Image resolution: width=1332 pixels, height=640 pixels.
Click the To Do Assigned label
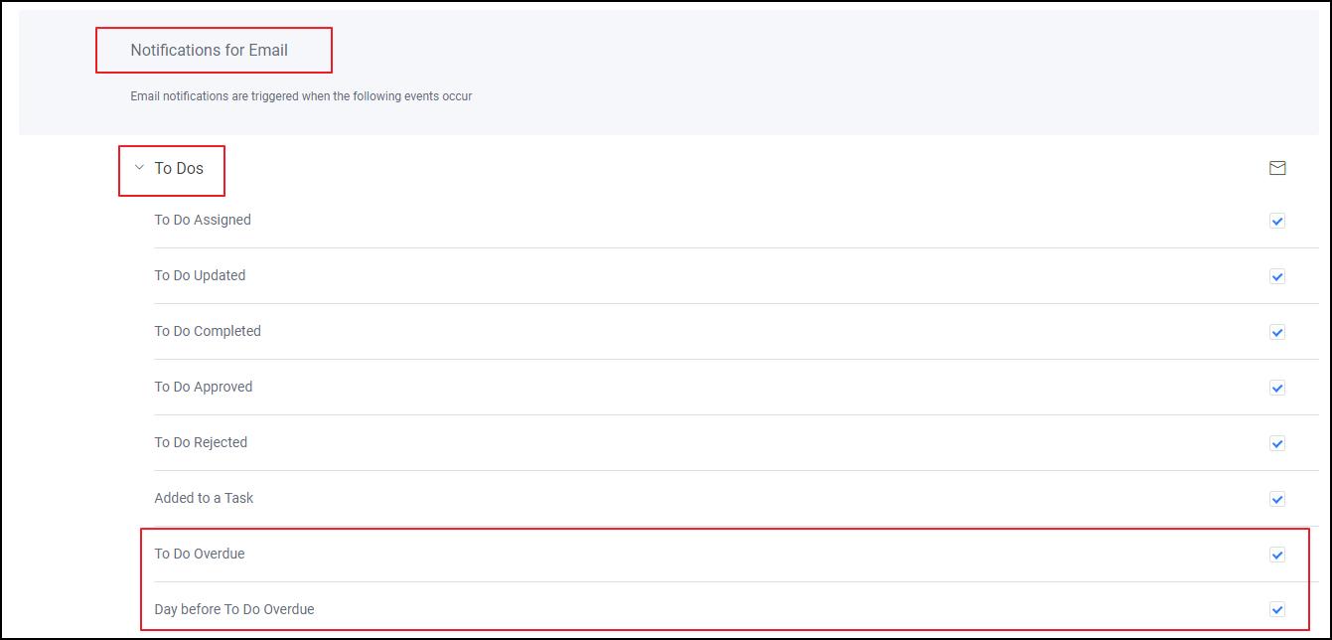pyautogui.click(x=203, y=220)
